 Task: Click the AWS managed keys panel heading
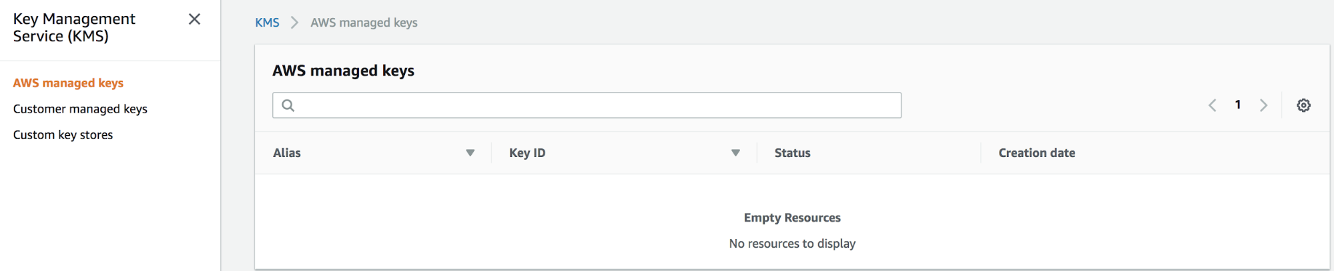click(343, 71)
